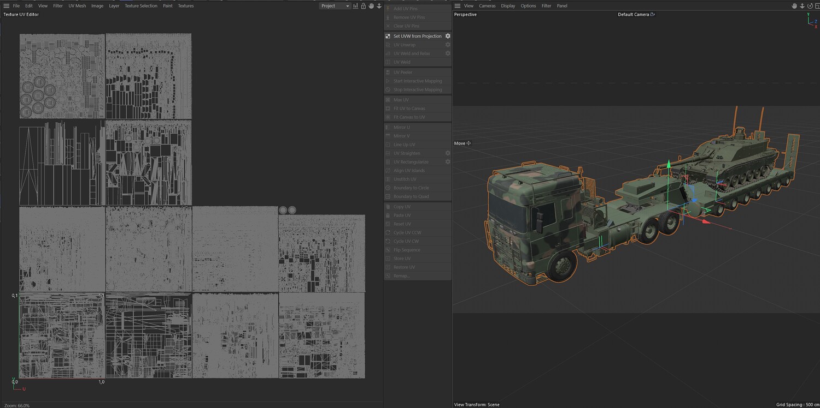Select the zoom arrows icon in UV editor
This screenshot has height=408, width=820.
pyautogui.click(x=378, y=6)
